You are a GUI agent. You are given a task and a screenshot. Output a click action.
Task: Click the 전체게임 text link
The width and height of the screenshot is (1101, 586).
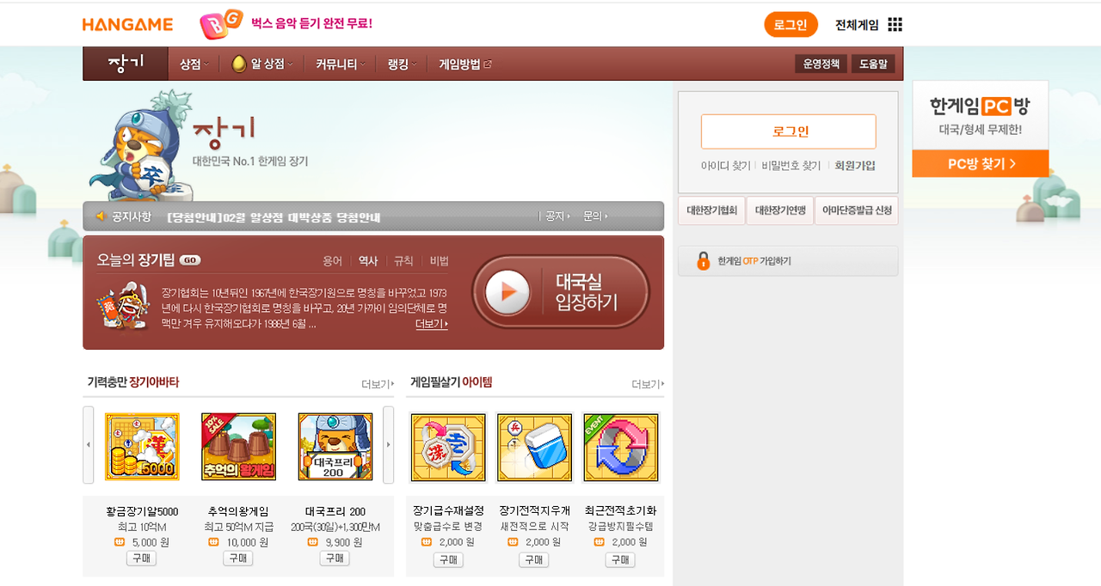[x=857, y=25]
